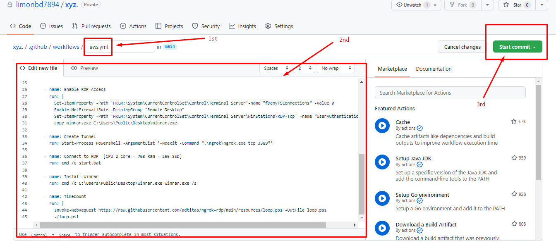
Task: Click the editor horizontal scrollbar thumb
Action: pyautogui.click(x=183, y=225)
